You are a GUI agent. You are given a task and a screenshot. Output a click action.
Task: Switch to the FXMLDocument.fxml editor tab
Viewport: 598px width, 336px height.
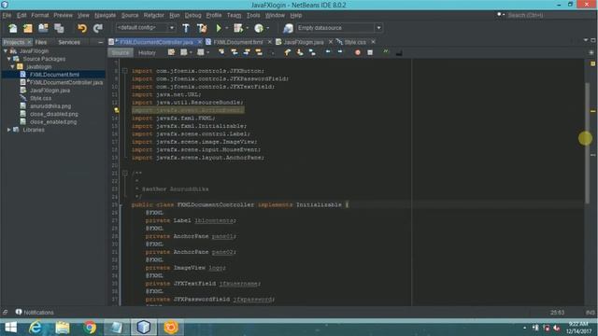click(238, 42)
